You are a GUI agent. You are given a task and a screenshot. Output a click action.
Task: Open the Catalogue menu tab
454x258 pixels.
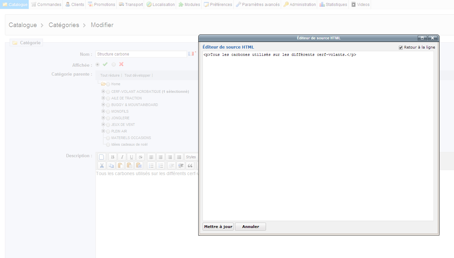tap(15, 5)
